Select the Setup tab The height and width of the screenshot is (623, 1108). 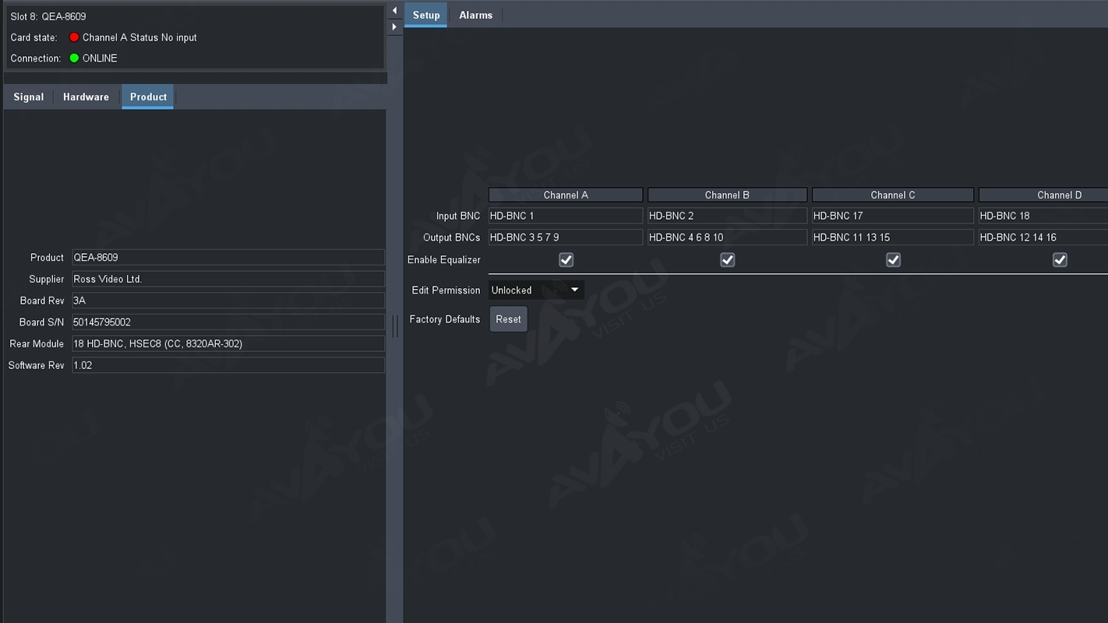426,15
